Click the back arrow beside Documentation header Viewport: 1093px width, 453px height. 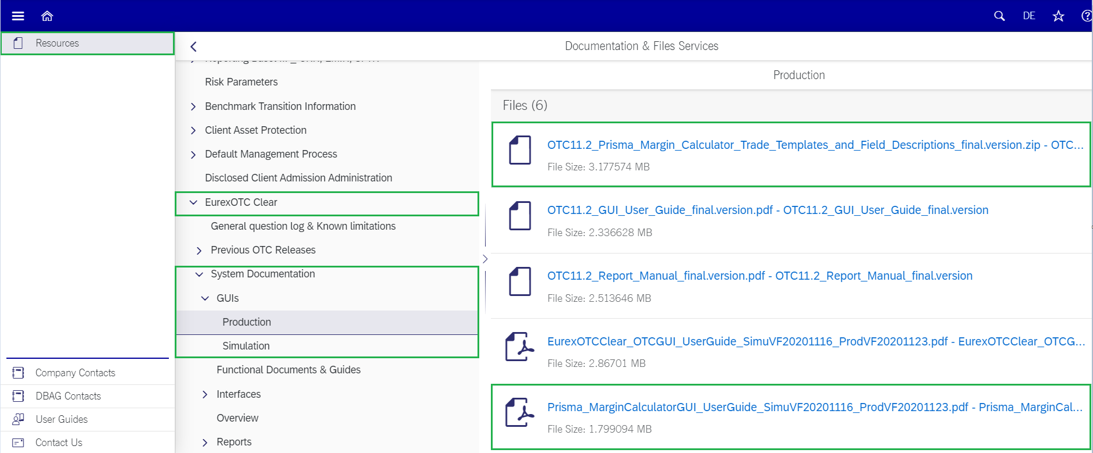[194, 47]
